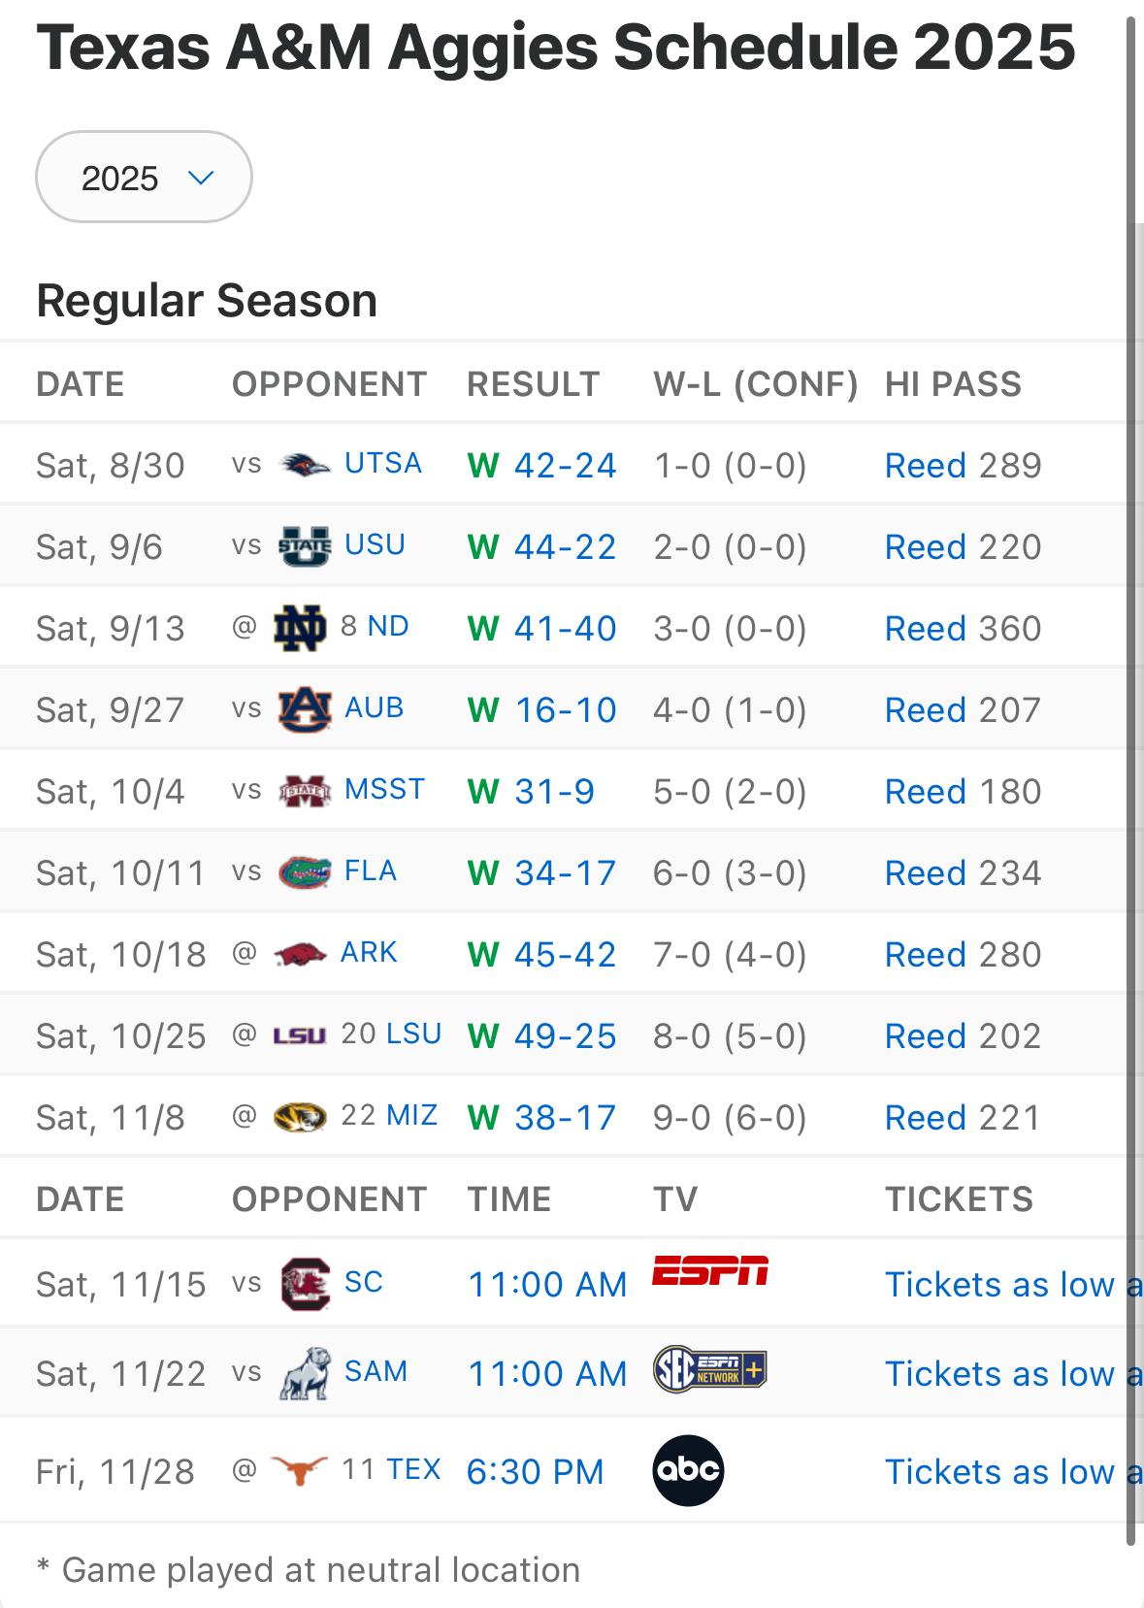Open the W 41-40 Notre Dame result
Image resolution: width=1144 pixels, height=1608 pixels.
tap(565, 629)
